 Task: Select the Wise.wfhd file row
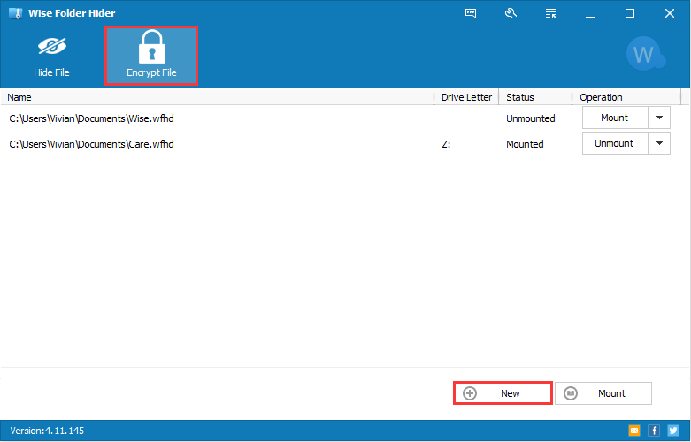(345, 118)
